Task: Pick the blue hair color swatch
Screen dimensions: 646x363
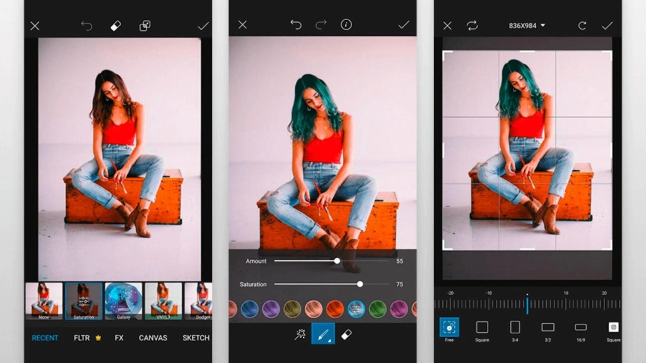Action: 250,309
